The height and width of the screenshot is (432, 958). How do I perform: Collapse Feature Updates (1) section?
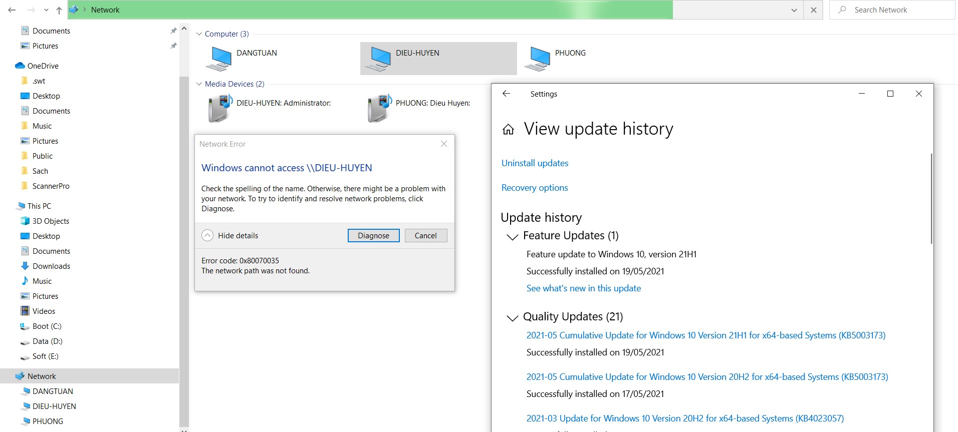[512, 236]
